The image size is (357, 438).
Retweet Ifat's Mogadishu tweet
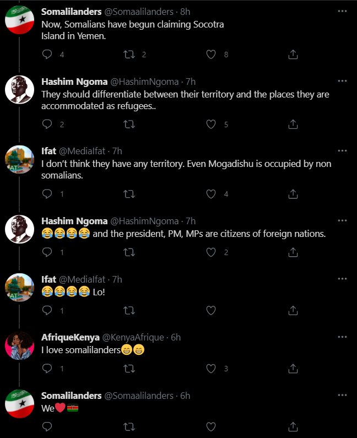tap(128, 194)
